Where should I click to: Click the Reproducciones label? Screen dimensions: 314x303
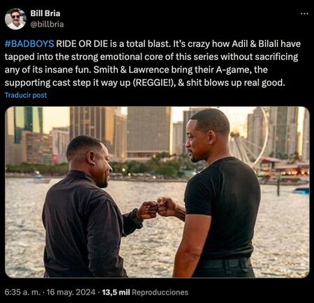click(x=160, y=293)
